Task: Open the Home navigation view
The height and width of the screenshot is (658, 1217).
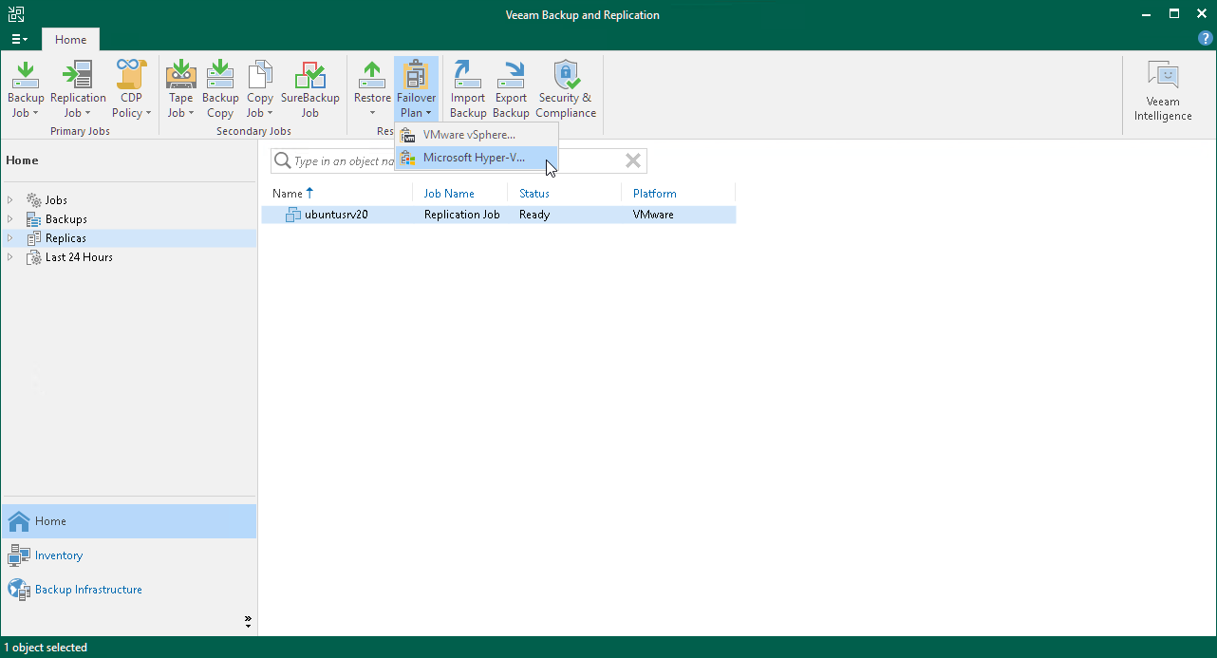Action: coord(128,521)
